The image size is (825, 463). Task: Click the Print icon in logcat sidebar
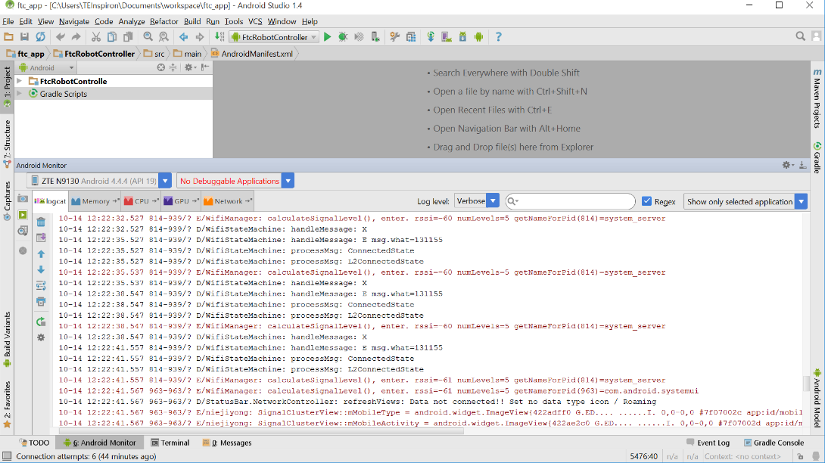[x=41, y=301]
